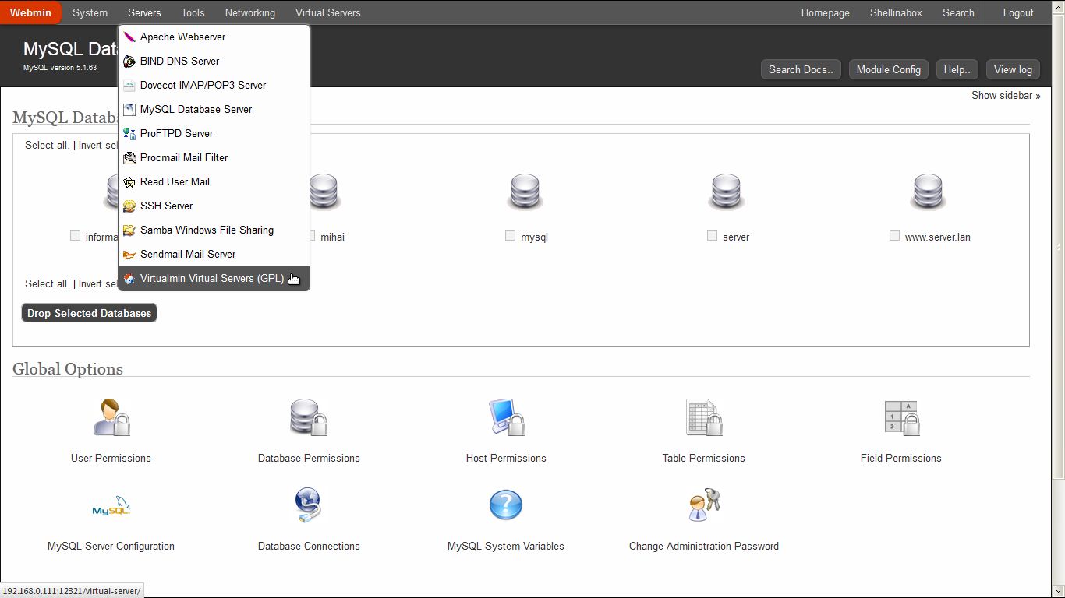Click the vertical scrollbar on the right
Image resolution: width=1065 pixels, height=598 pixels.
(x=1058, y=311)
